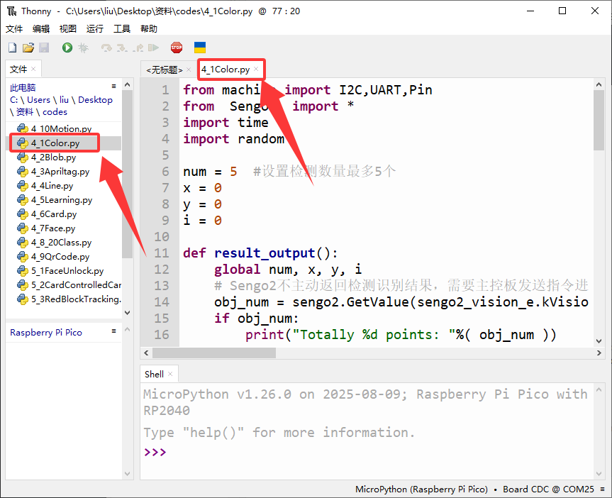Click the Python icon beside 5_1FaceUnlock.py
Viewport: 612px width, 498px height.
point(23,271)
